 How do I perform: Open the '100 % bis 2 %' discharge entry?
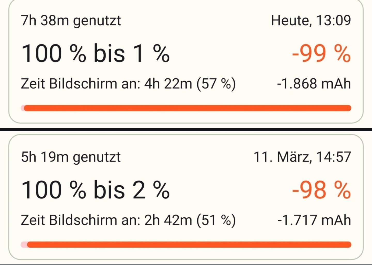[x=95, y=190]
